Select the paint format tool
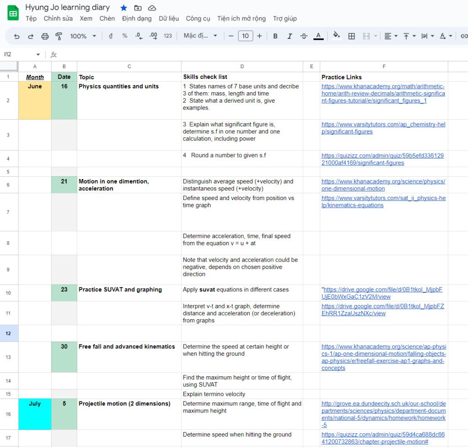 (x=58, y=36)
